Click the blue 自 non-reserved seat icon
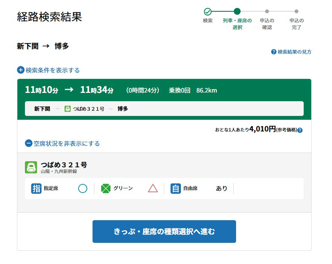The image size is (332, 264). tap(176, 188)
